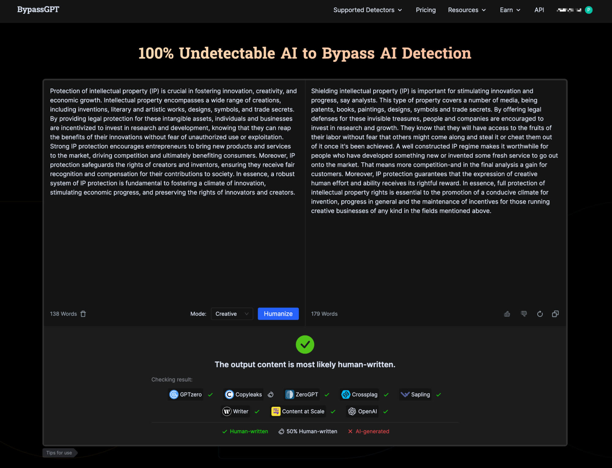Viewport: 612px width, 468px height.
Task: Open the Earn dropdown menu
Action: click(510, 10)
